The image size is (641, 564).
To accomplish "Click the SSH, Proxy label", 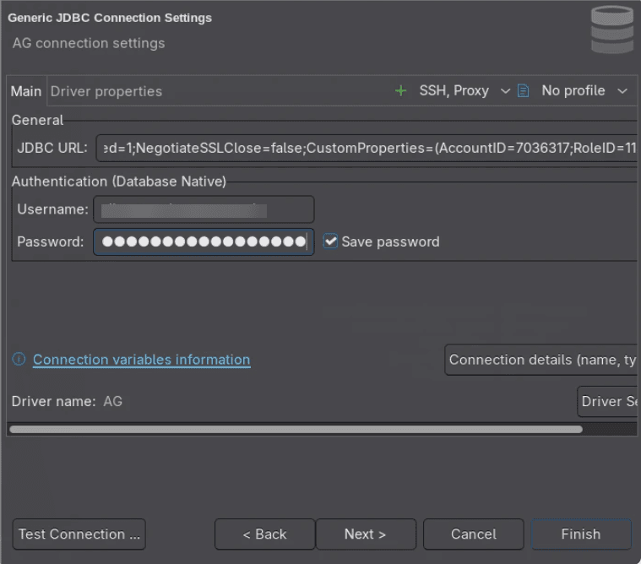I will [454, 90].
